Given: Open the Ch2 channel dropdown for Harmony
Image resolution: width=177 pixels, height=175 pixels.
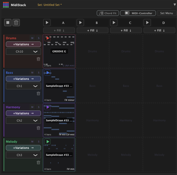Looking at the screenshot, I should [x=23, y=120].
